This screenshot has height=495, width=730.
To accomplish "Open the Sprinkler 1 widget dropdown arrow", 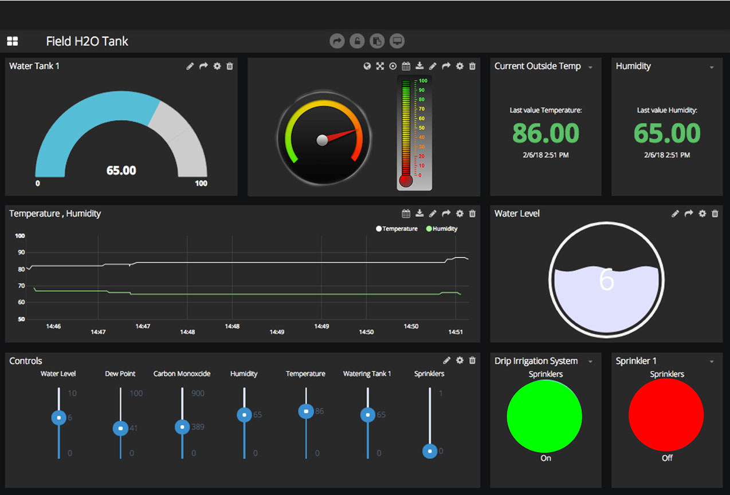I will (x=712, y=362).
